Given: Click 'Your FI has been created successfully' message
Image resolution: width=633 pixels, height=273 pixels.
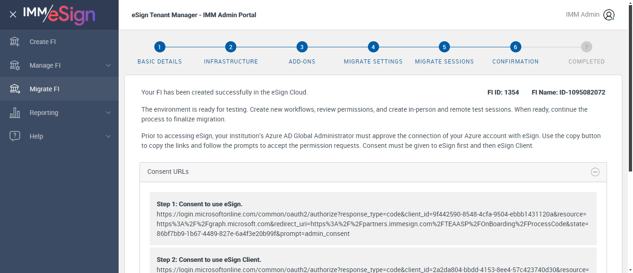Looking at the screenshot, I should coord(225,92).
